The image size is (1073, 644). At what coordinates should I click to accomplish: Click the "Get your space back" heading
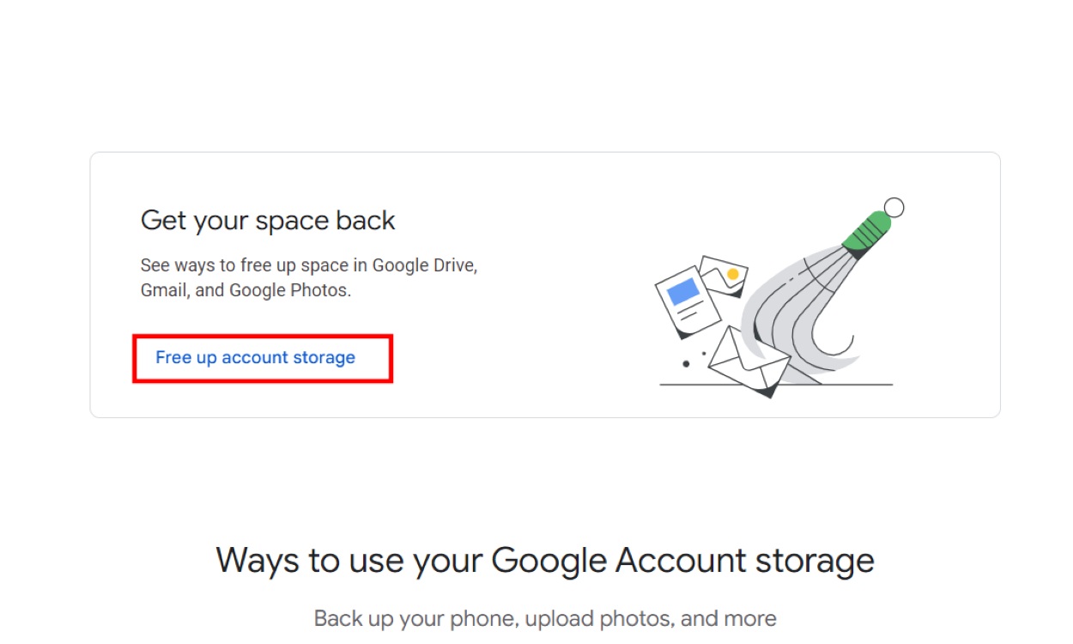268,221
